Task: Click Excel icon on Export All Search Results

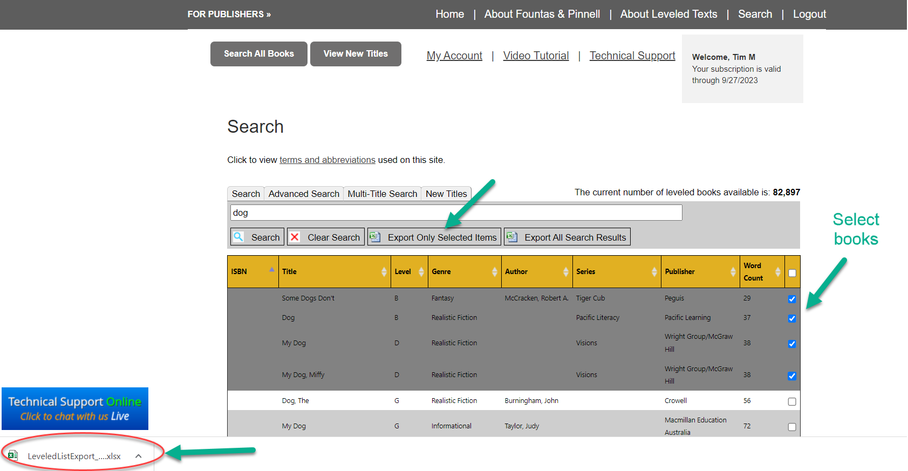Action: [511, 237]
